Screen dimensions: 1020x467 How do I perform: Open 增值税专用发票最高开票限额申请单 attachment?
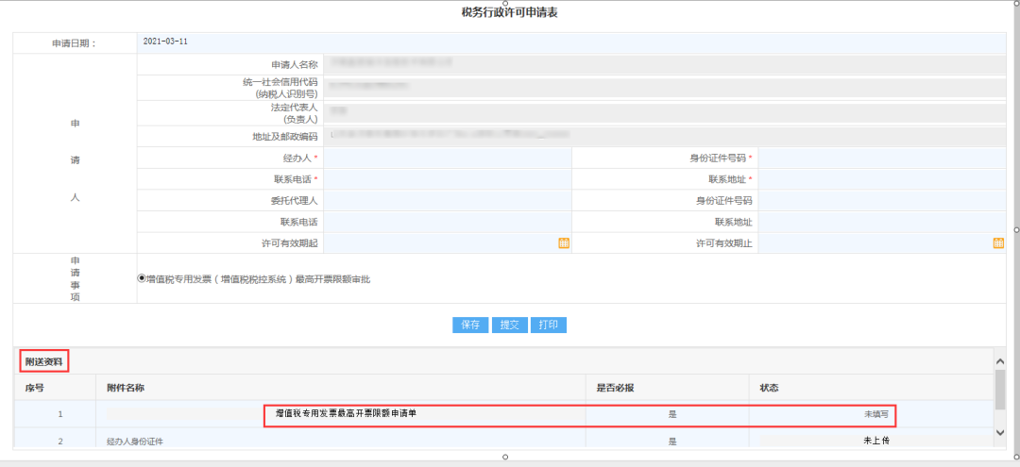pyautogui.click(x=345, y=412)
